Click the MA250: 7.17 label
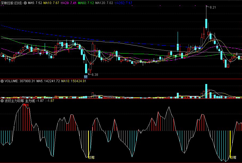 tap(123, 3)
